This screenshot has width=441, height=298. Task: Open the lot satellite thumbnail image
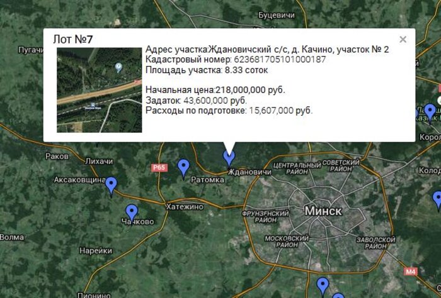coord(99,89)
